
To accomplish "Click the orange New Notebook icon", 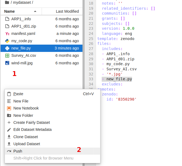I will [9, 108].
